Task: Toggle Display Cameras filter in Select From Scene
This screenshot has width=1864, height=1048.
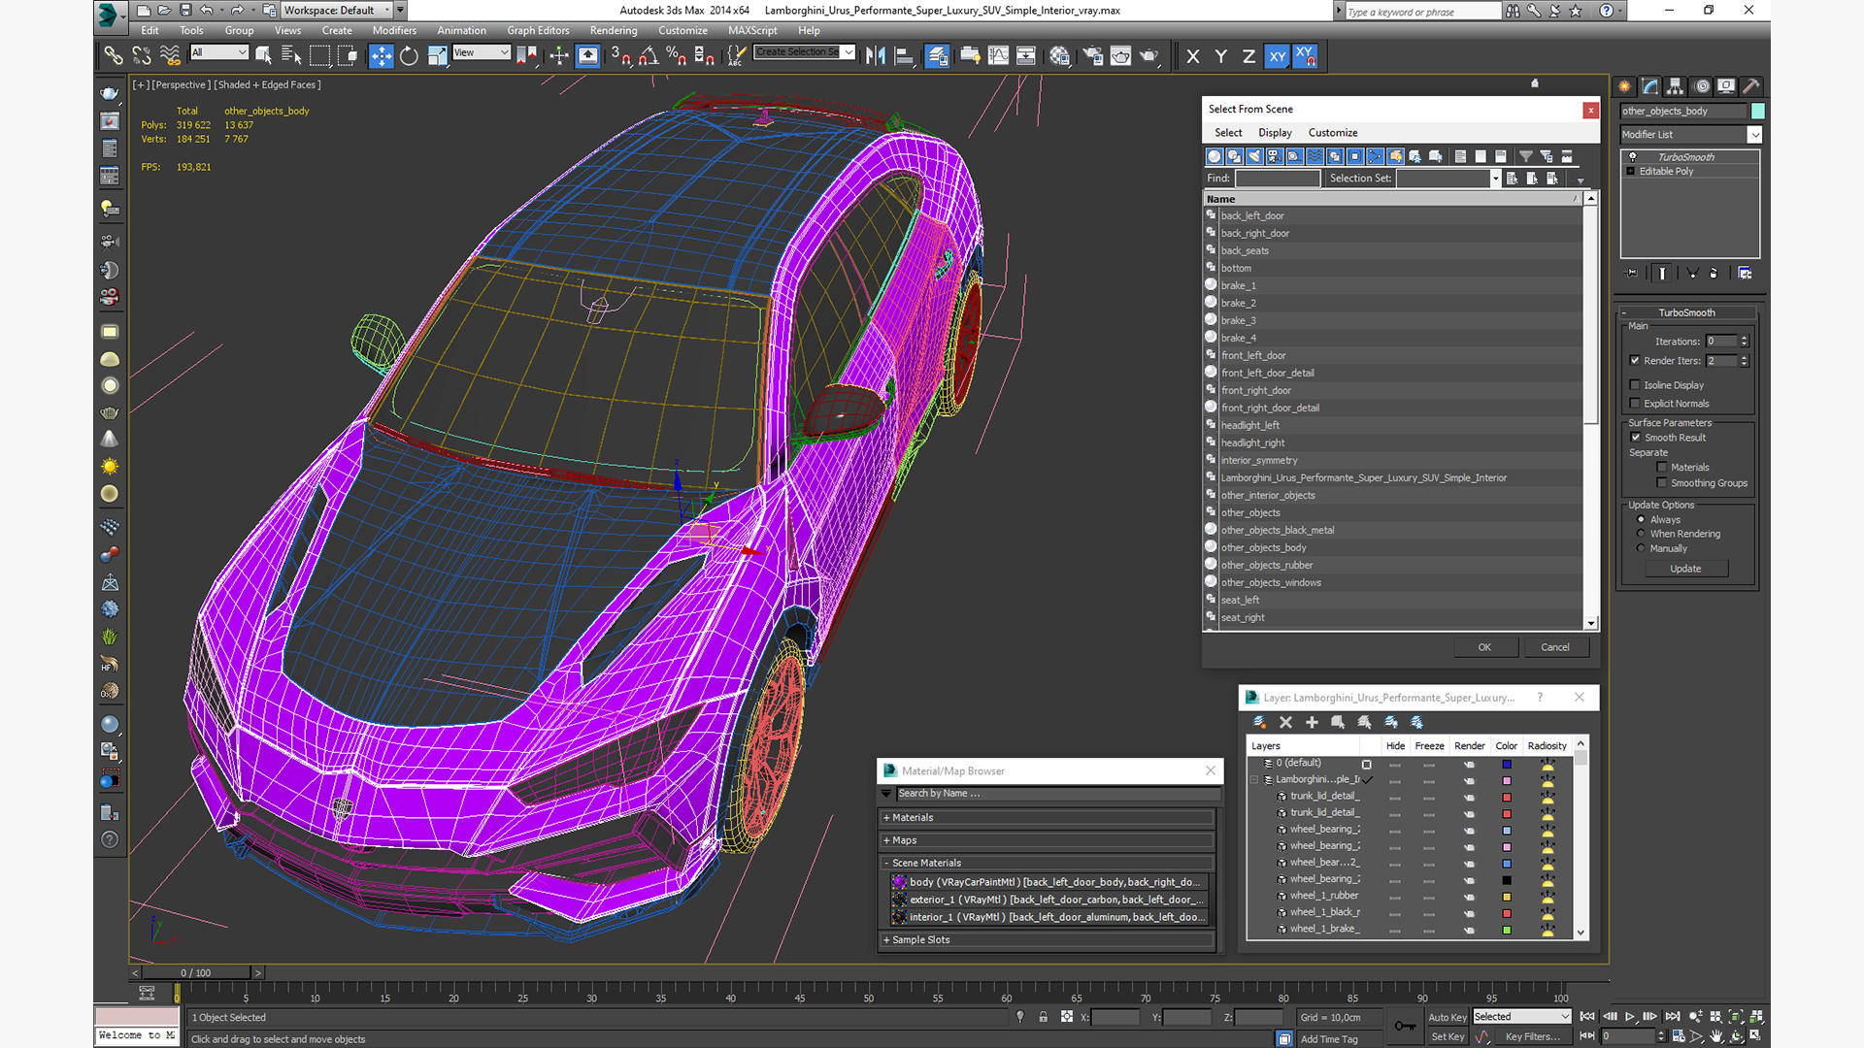Action: (x=1275, y=156)
